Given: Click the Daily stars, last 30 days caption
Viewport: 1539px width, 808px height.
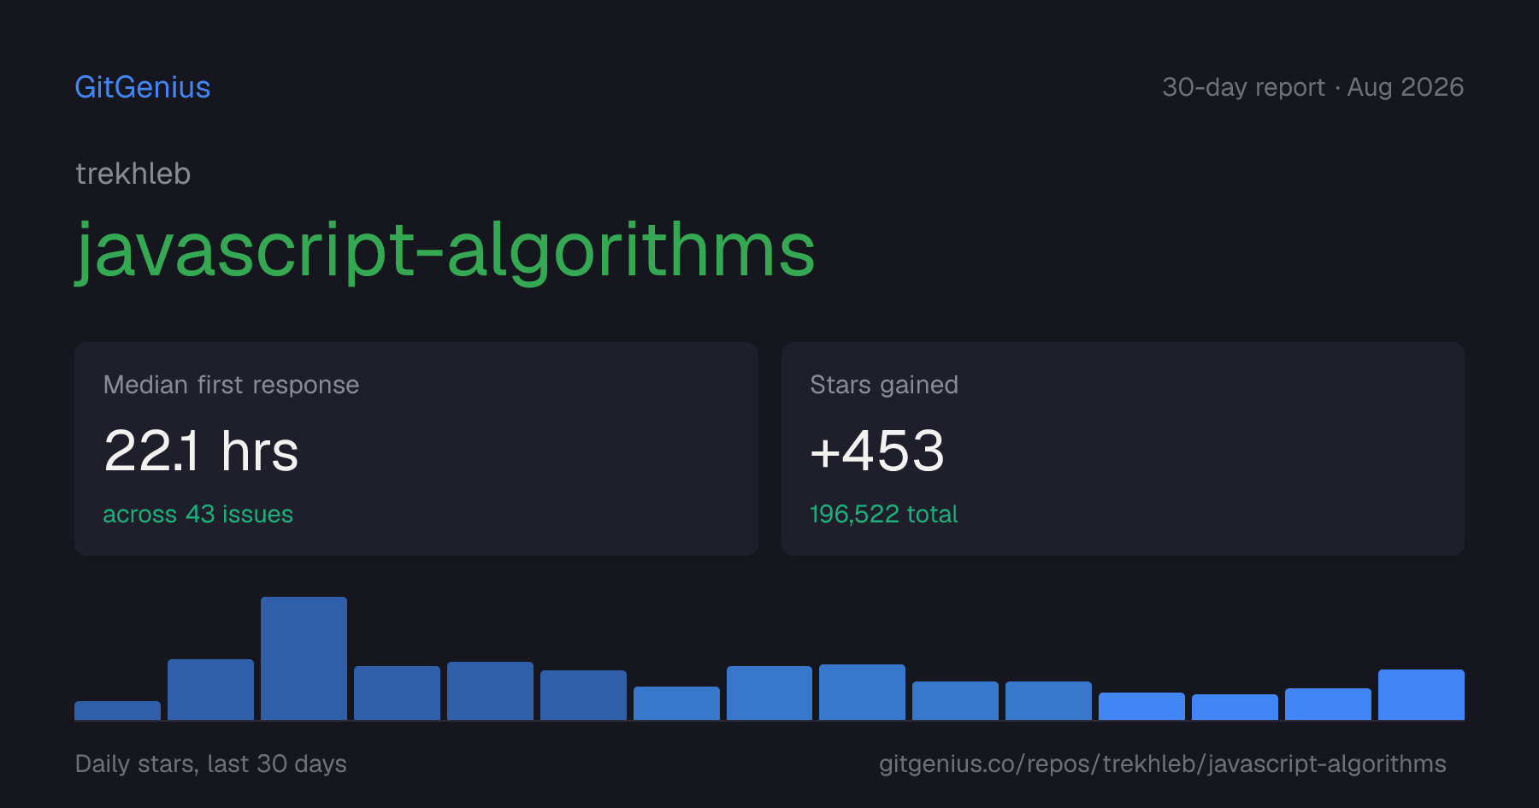Looking at the screenshot, I should click(211, 764).
